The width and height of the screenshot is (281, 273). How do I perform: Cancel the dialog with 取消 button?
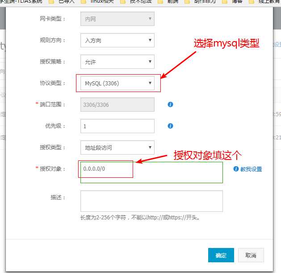(x=251, y=255)
